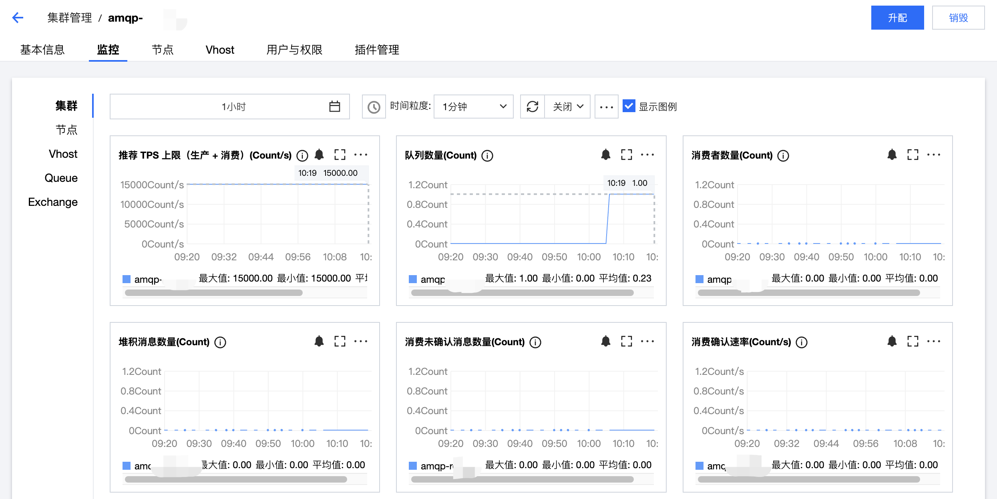The image size is (997, 499).
Task: Open the auto-refresh 关闭 dropdown
Action: click(x=567, y=107)
